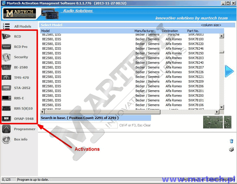Screen dimensions: 237x184
Task: Follow the Radio Solutions link
Action: (78, 11)
